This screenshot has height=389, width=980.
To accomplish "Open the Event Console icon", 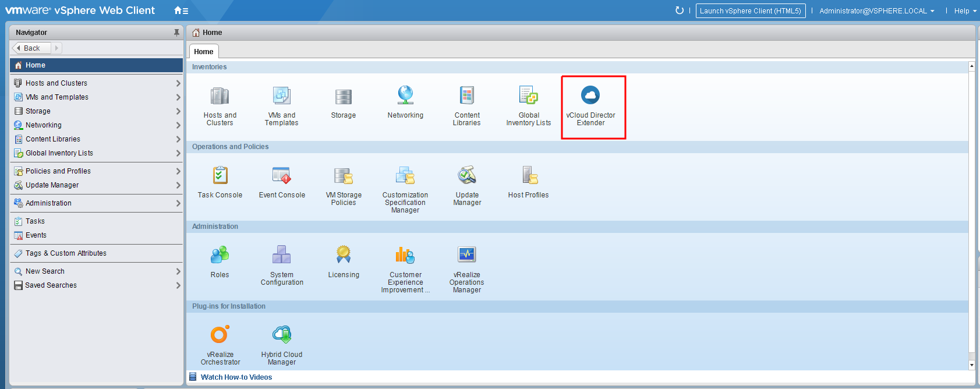I will coord(282,175).
